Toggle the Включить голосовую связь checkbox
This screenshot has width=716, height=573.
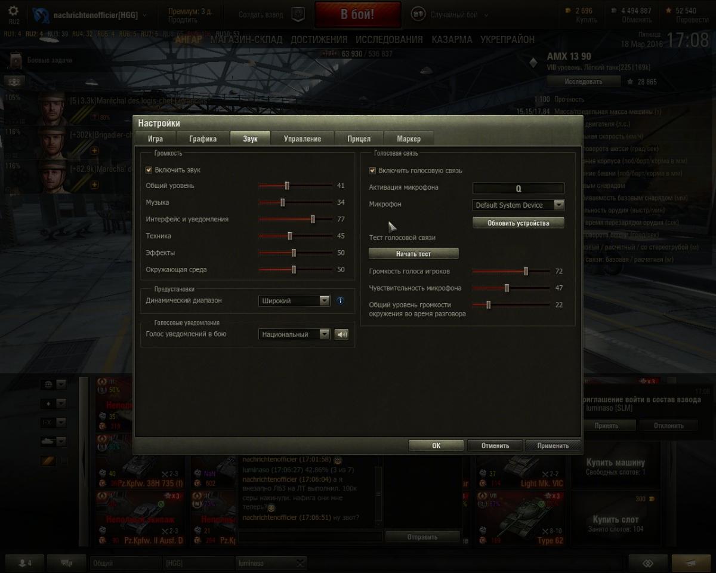click(x=372, y=171)
